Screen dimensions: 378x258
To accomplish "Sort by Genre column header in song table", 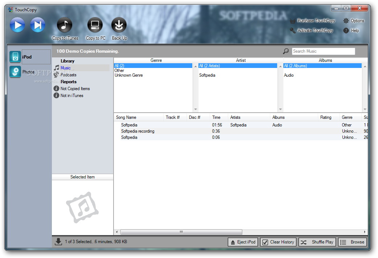I will pos(350,117).
